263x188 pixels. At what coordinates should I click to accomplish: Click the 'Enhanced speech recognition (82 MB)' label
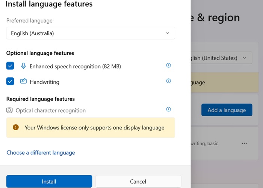point(75,66)
